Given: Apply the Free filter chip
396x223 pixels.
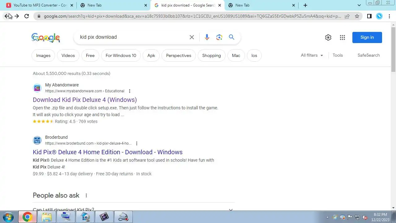Looking at the screenshot, I should tap(90, 55).
